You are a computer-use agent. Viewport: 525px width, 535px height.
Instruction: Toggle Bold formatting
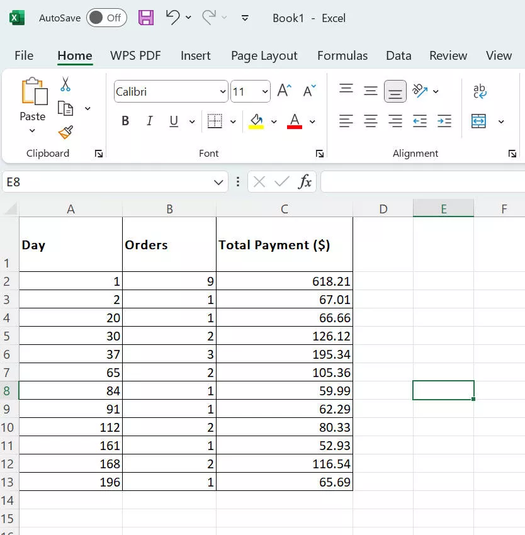tap(125, 121)
